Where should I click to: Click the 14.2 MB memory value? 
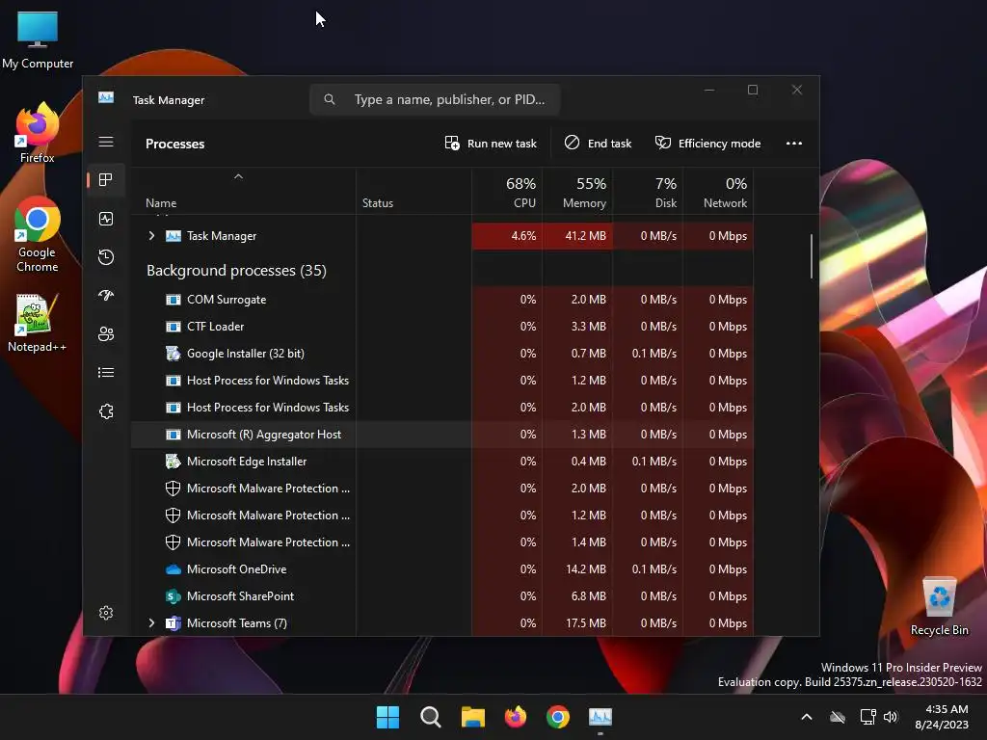(585, 569)
